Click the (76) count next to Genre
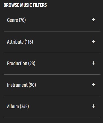Screen dimensions: 103x123 click(22, 20)
